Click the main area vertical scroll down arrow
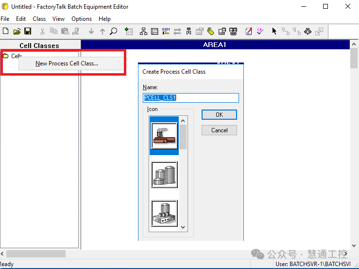Screen dimensions: 359x269 [354, 246]
